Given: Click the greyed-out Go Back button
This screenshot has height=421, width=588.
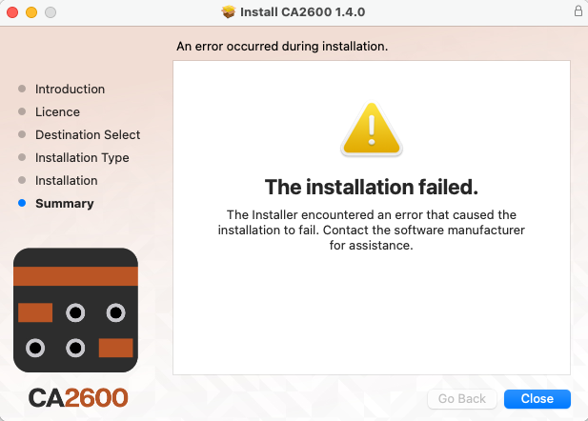Looking at the screenshot, I should [462, 398].
